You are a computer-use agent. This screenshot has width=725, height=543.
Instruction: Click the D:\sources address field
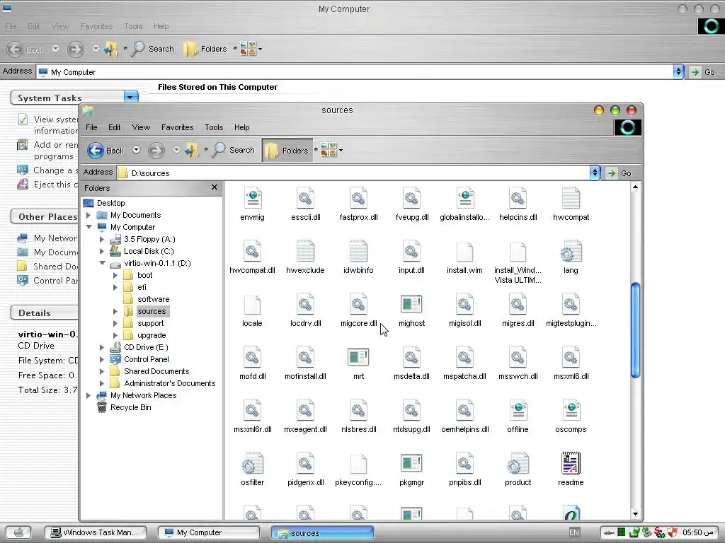(354, 173)
